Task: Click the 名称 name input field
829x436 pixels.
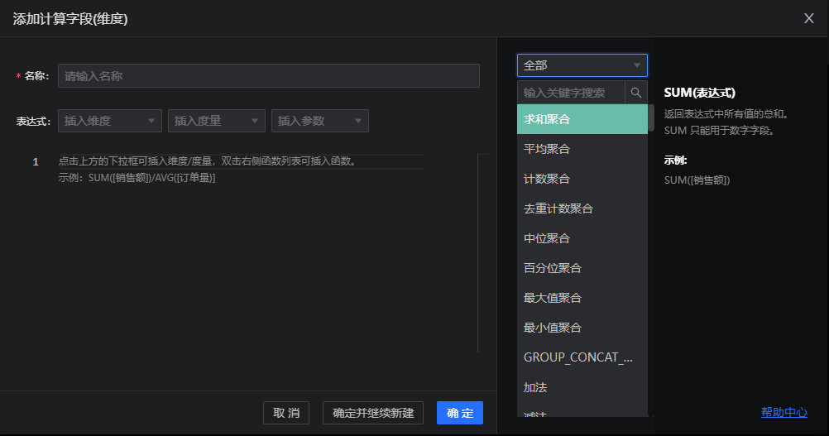Action: (x=268, y=76)
